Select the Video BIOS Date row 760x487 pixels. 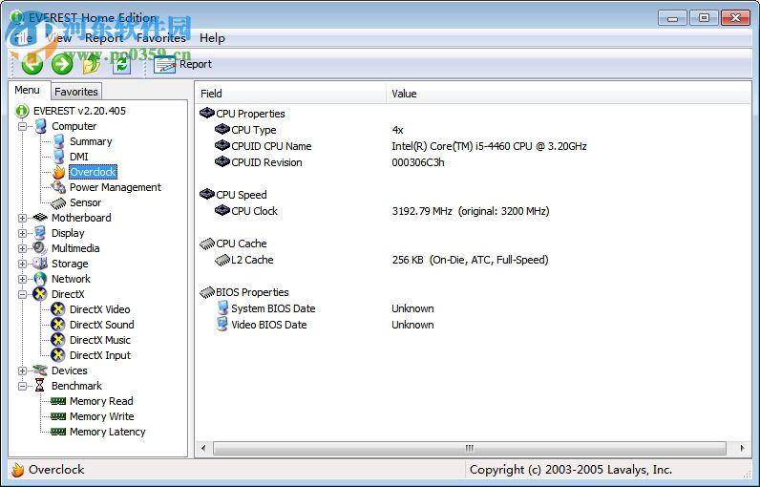pos(473,326)
